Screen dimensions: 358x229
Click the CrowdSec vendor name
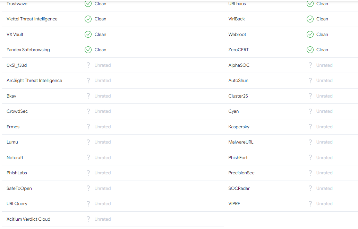pyautogui.click(x=17, y=111)
